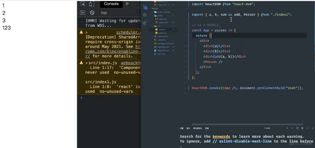Click the '<Person />' line in editor
This screenshot has height=148, width=315.
coord(213,62)
